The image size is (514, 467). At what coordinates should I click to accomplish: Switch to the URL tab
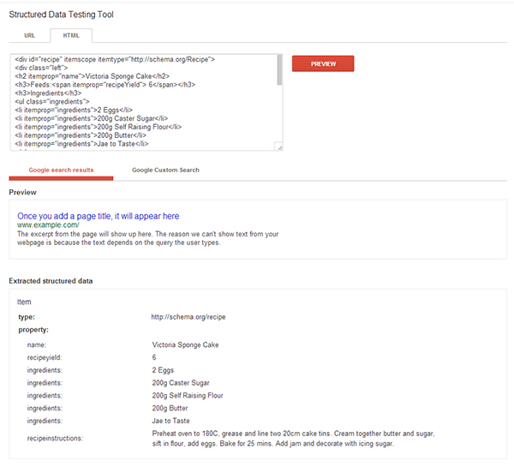point(29,35)
